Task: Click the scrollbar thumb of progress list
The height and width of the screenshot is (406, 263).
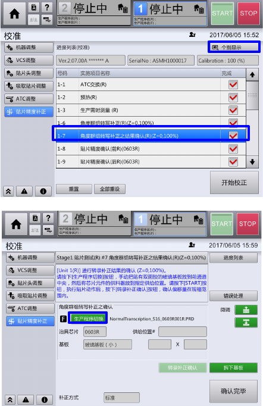Action: coord(252,95)
